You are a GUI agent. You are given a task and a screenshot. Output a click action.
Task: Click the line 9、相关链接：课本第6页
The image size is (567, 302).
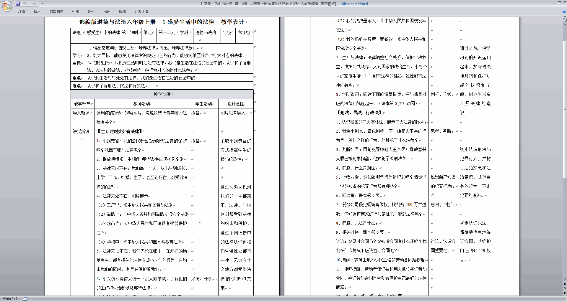362,232
